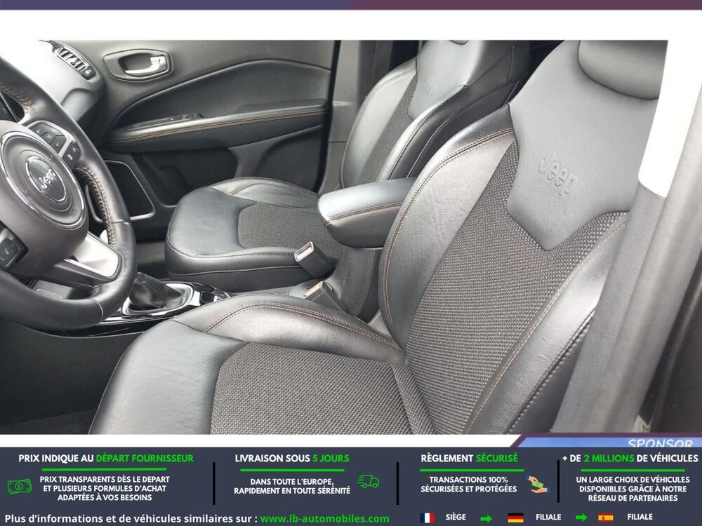Click 'FILIALE' label beside the German flag
The width and height of the screenshot is (702, 526).
tap(548, 517)
